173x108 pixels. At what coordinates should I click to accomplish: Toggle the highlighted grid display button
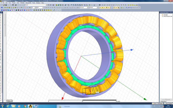coord(114,7)
